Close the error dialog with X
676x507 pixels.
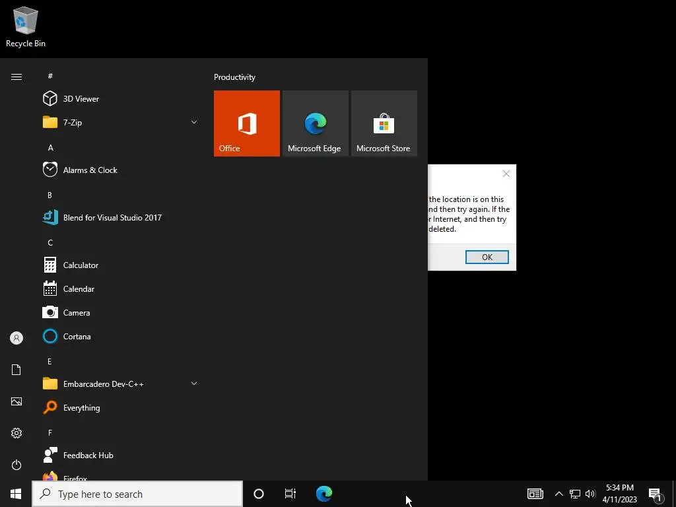(506, 174)
